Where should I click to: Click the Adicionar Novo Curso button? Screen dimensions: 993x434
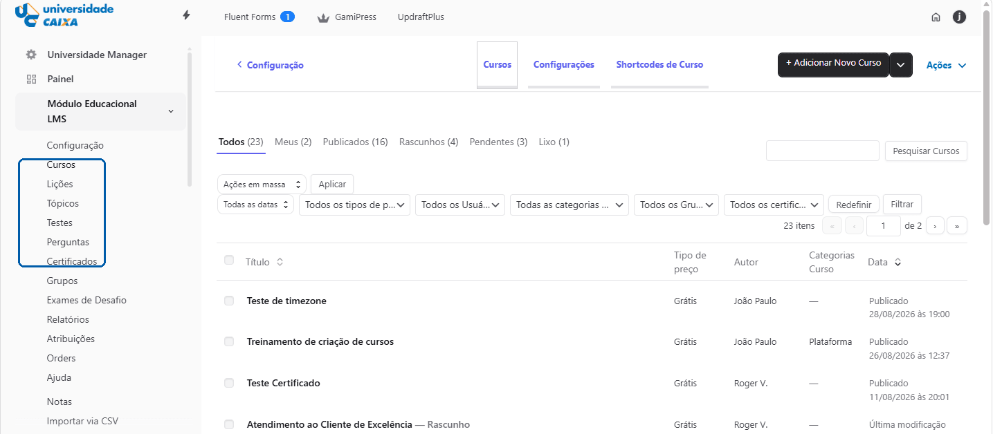click(833, 64)
